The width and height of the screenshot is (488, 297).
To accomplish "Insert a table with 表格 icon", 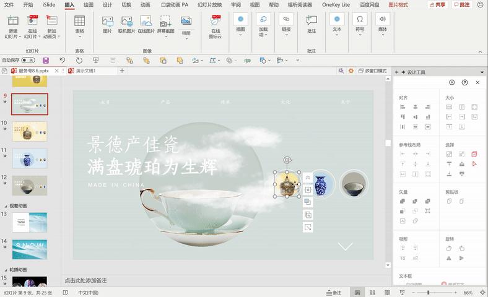I will 79,21.
